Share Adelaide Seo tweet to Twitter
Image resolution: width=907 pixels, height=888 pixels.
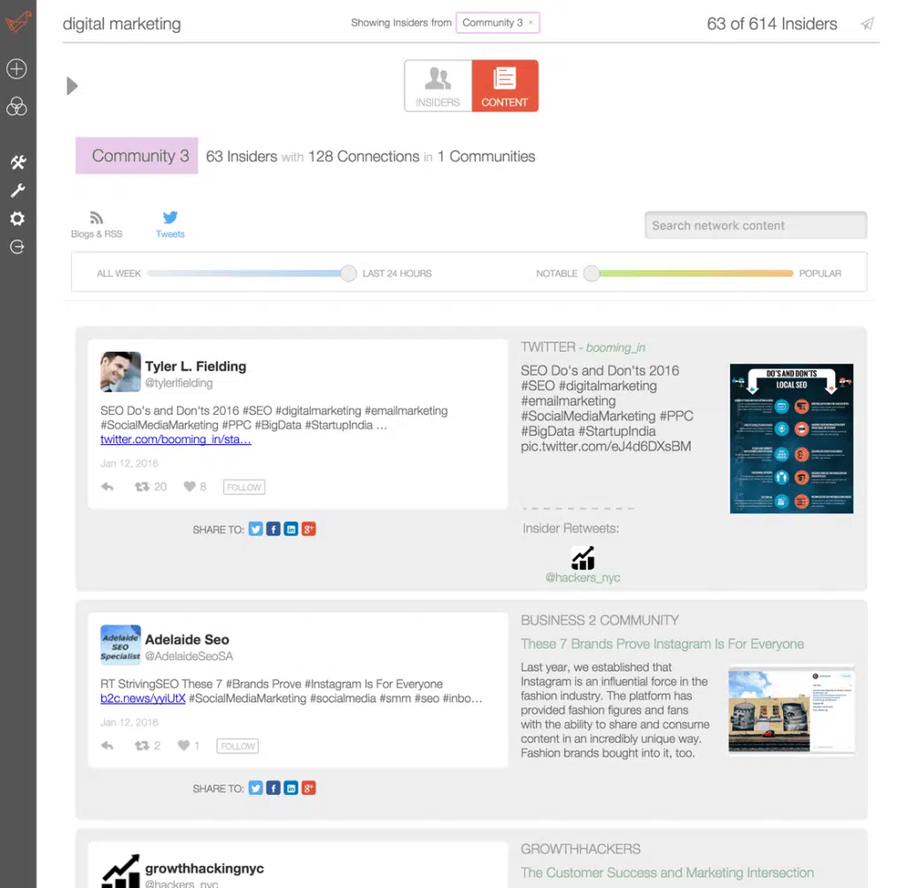pos(256,788)
